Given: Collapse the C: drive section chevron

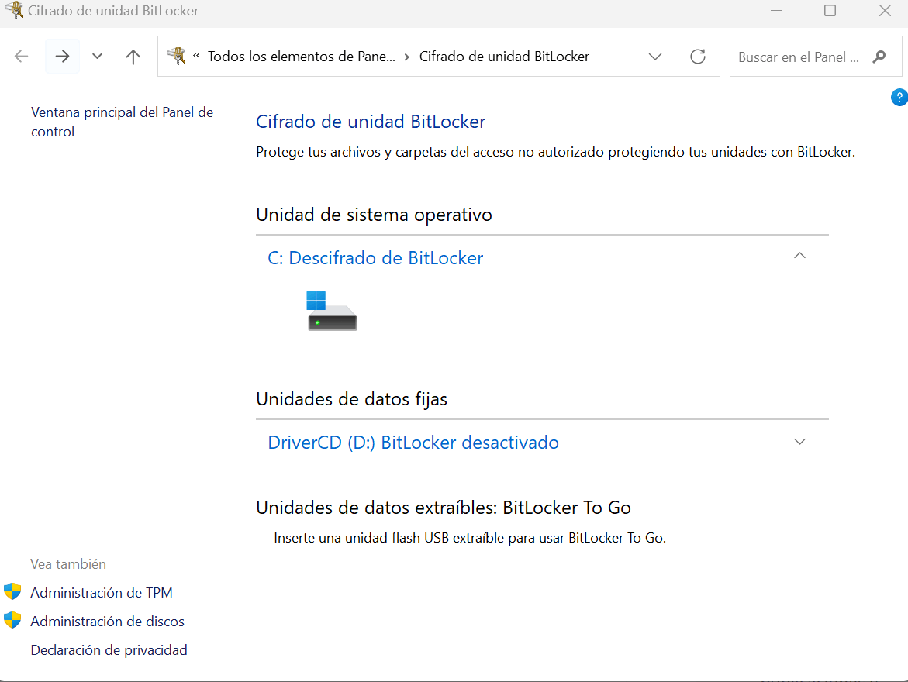Looking at the screenshot, I should click(799, 256).
